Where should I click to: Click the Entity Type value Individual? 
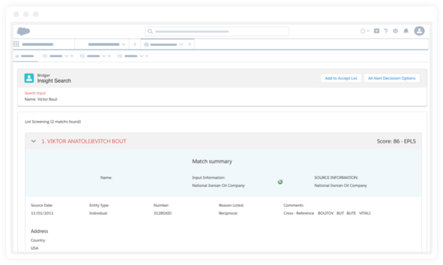[x=98, y=213]
